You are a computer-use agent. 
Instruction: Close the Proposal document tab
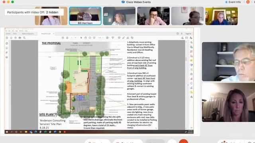(53, 34)
